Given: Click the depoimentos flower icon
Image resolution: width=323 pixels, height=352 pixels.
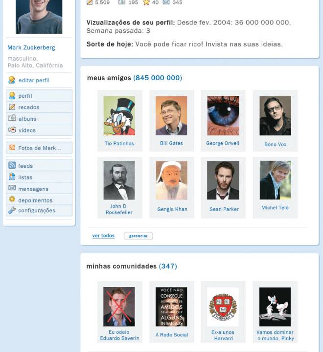Looking at the screenshot, I should 12,199.
